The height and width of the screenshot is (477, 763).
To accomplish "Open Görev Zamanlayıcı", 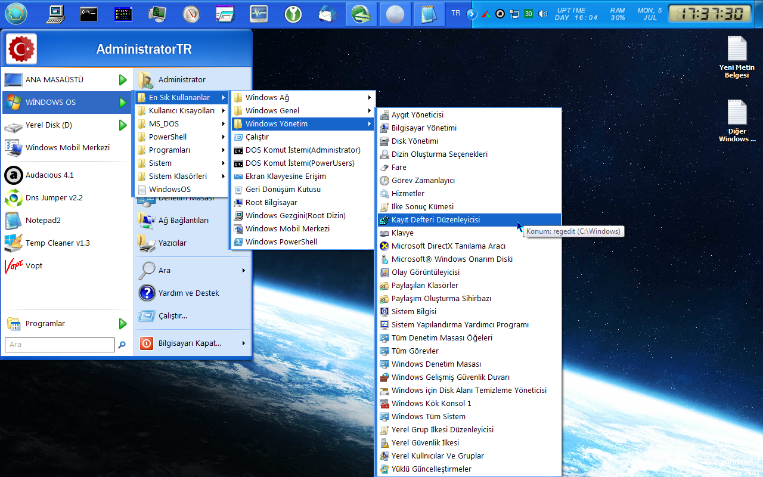I will [x=469, y=181].
